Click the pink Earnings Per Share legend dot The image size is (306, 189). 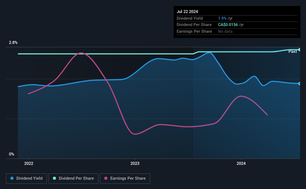(x=106, y=178)
